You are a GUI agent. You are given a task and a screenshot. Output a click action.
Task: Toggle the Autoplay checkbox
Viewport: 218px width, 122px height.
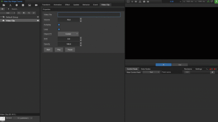(x=59, y=25)
